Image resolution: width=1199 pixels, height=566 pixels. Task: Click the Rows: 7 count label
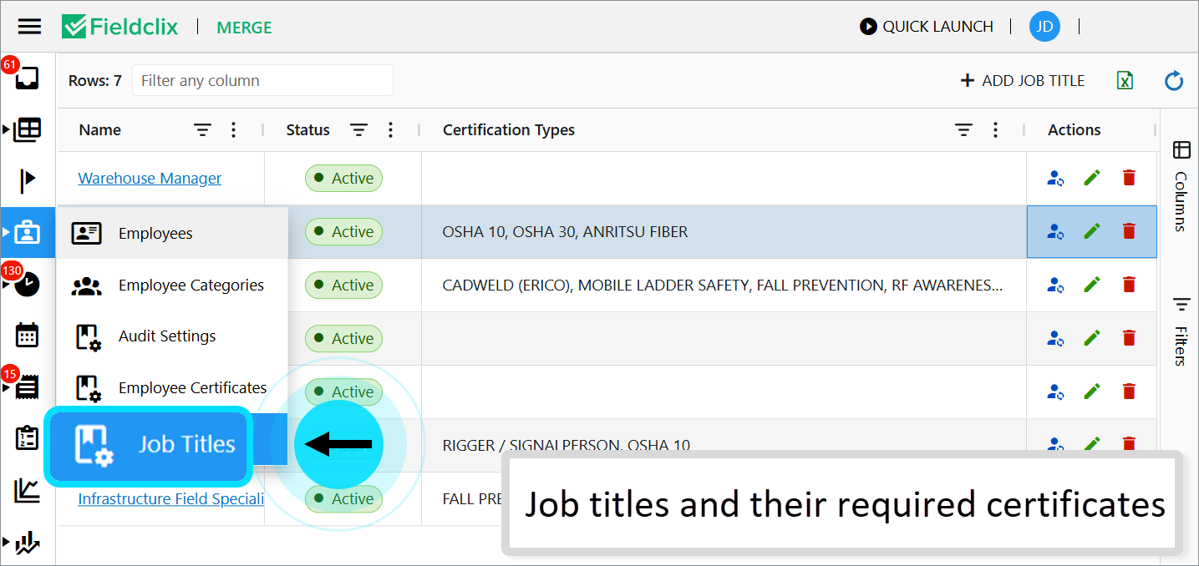point(95,81)
